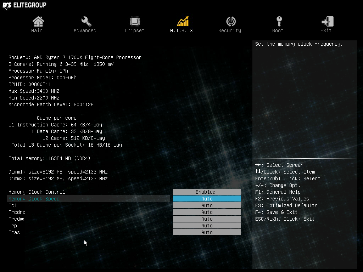Viewport: 363px width, 272px height.
Task: Open the Main home icon
Action: [x=38, y=21]
